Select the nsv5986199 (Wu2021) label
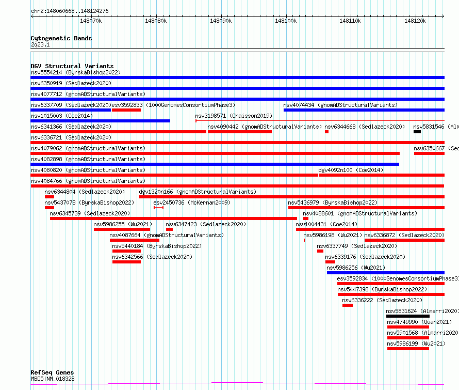The image size is (459, 390). [x=416, y=344]
